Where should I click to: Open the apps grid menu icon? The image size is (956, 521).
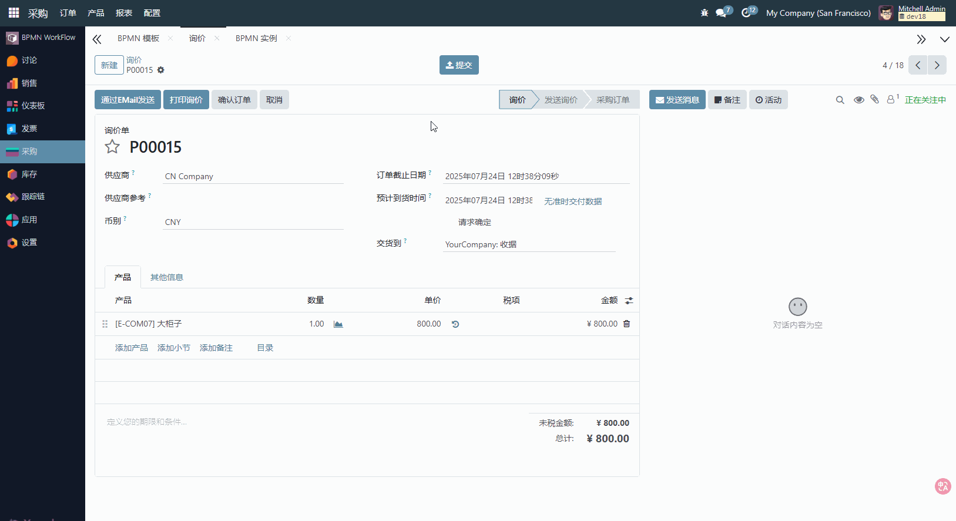pos(14,12)
